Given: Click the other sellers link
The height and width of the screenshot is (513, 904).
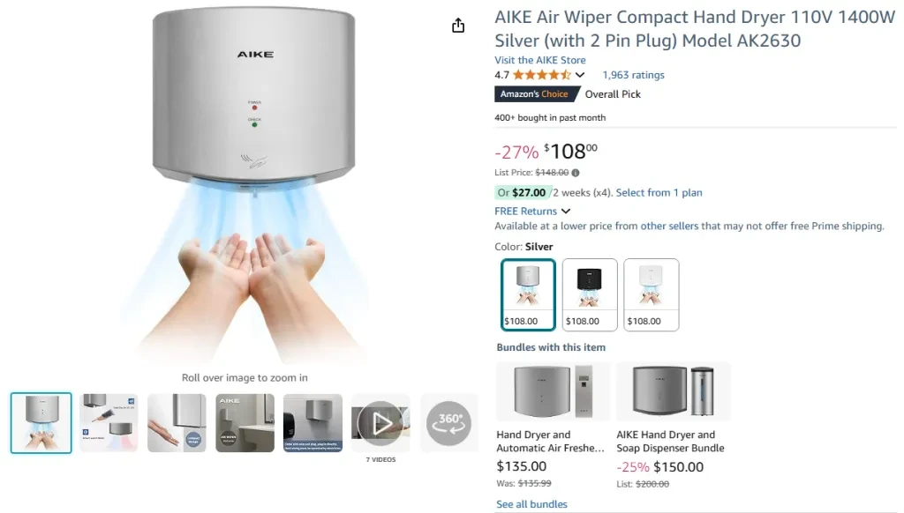Looking at the screenshot, I should pyautogui.click(x=669, y=227).
